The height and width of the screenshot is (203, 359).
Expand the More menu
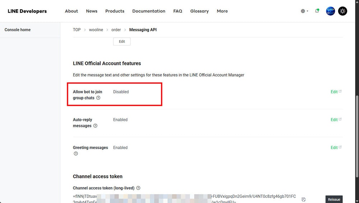[x=222, y=11]
